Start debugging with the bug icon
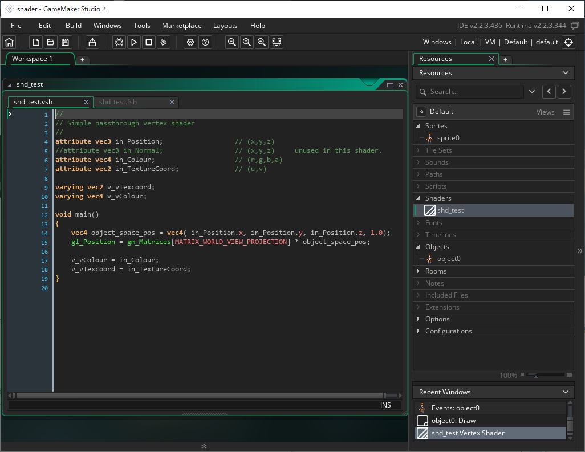585x452 pixels. pos(119,42)
